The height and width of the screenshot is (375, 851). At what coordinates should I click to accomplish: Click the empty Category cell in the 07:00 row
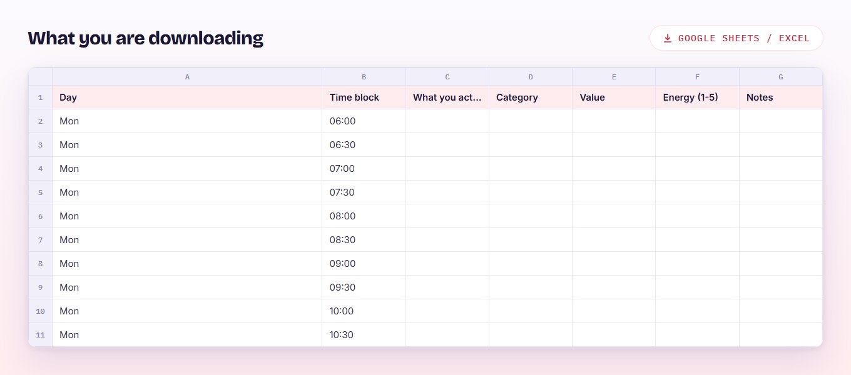tap(531, 169)
